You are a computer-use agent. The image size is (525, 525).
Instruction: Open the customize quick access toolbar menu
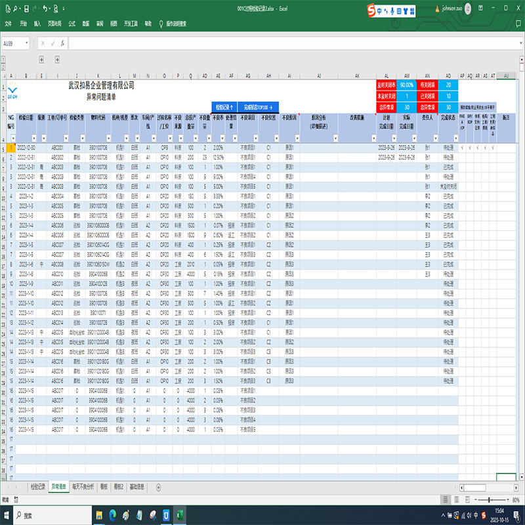pos(64,9)
